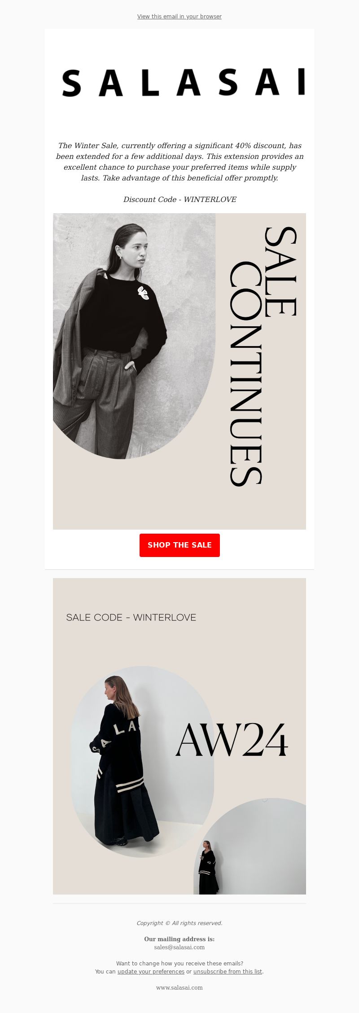The height and width of the screenshot is (1013, 359).
Task: Click the SALE CODE - WINTERLOVE text
Action: 131,617
